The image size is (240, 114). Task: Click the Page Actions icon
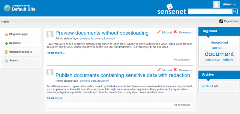pyautogui.click(x=221, y=21)
